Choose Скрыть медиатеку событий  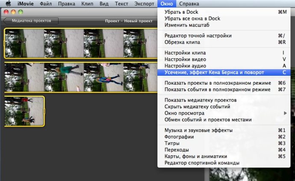point(224,107)
